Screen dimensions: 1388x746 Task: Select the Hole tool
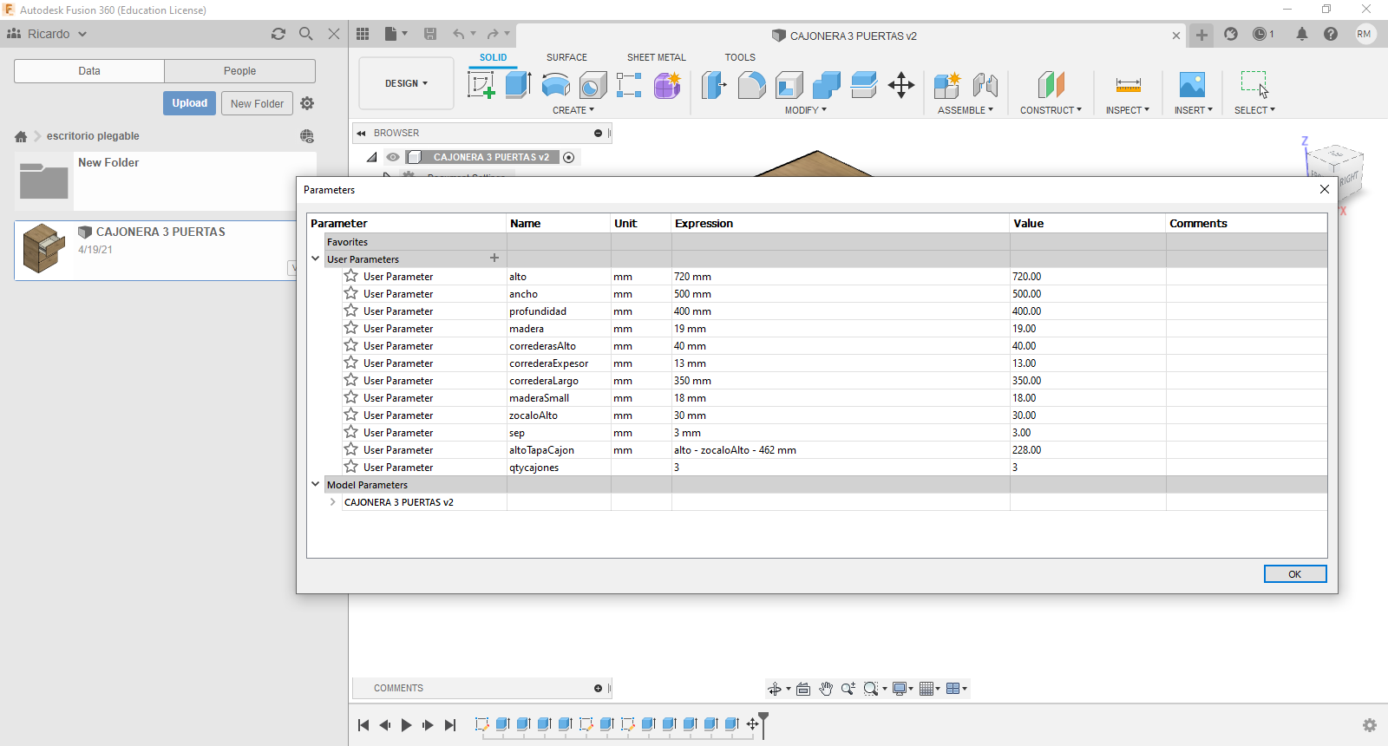[593, 85]
